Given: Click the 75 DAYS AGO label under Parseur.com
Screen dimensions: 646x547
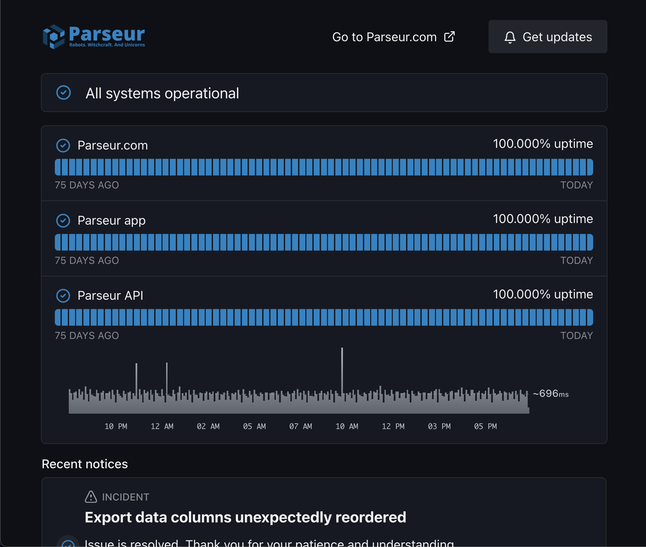Looking at the screenshot, I should click(x=87, y=185).
